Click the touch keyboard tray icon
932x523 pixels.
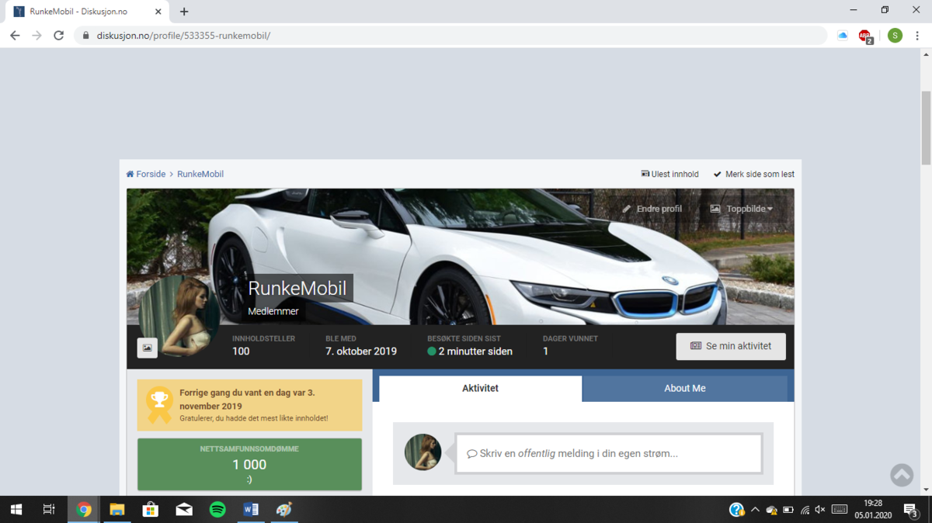pos(840,510)
